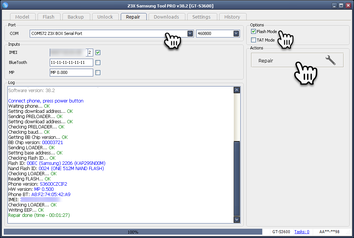Viewport: 354px width, 238px height.
Task: Click log line 'Reading FLASH... OK'
Action: tap(30, 179)
